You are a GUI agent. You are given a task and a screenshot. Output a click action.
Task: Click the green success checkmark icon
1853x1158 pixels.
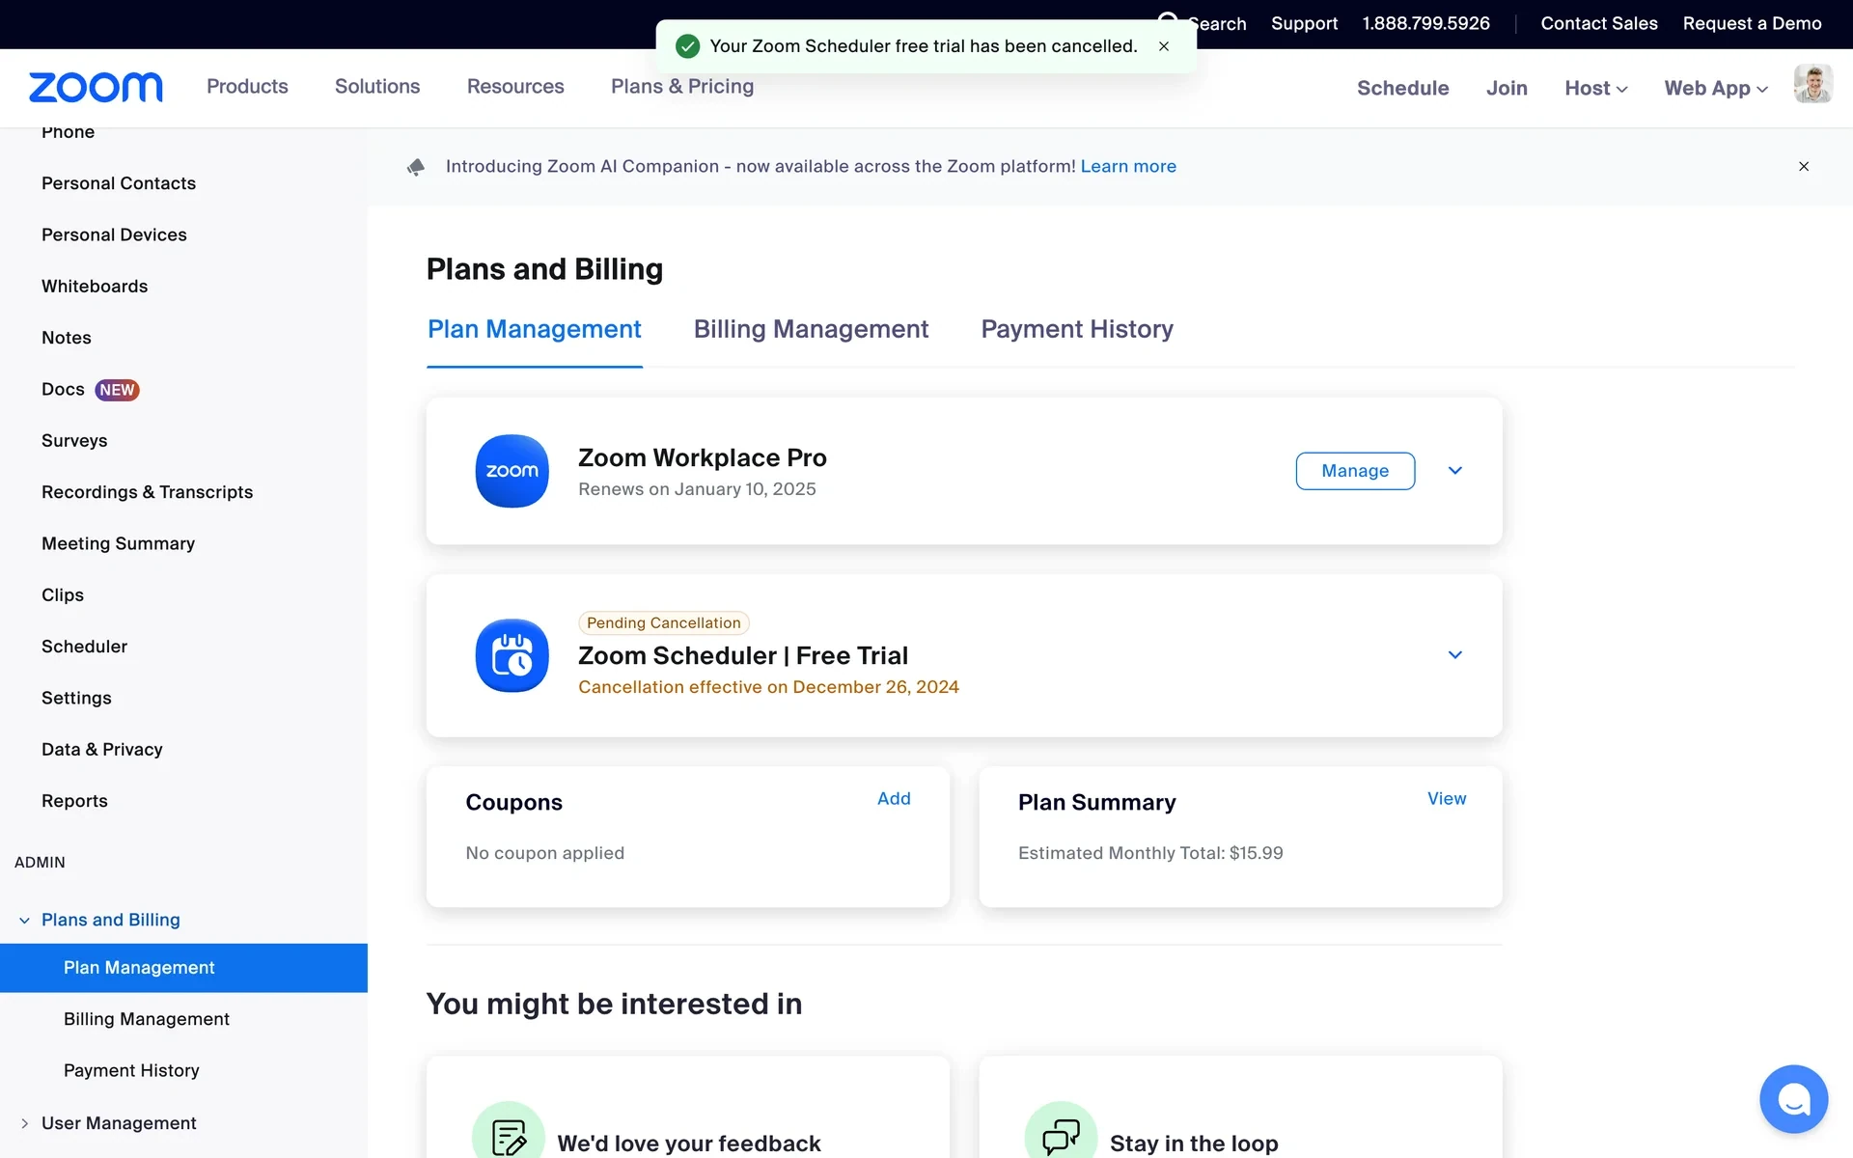point(687,46)
